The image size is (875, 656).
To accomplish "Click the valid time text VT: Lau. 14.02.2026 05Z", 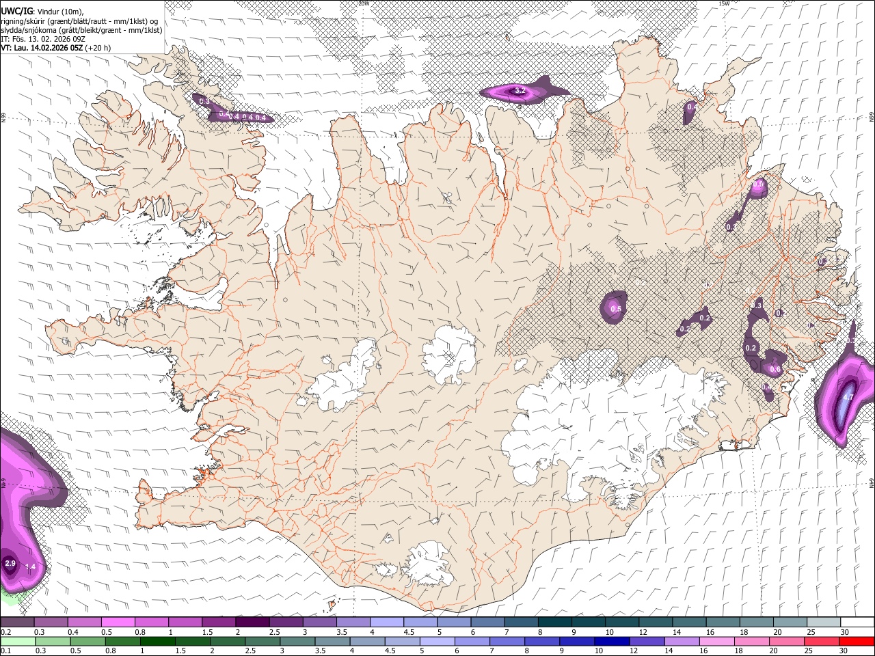I will pyautogui.click(x=42, y=48).
